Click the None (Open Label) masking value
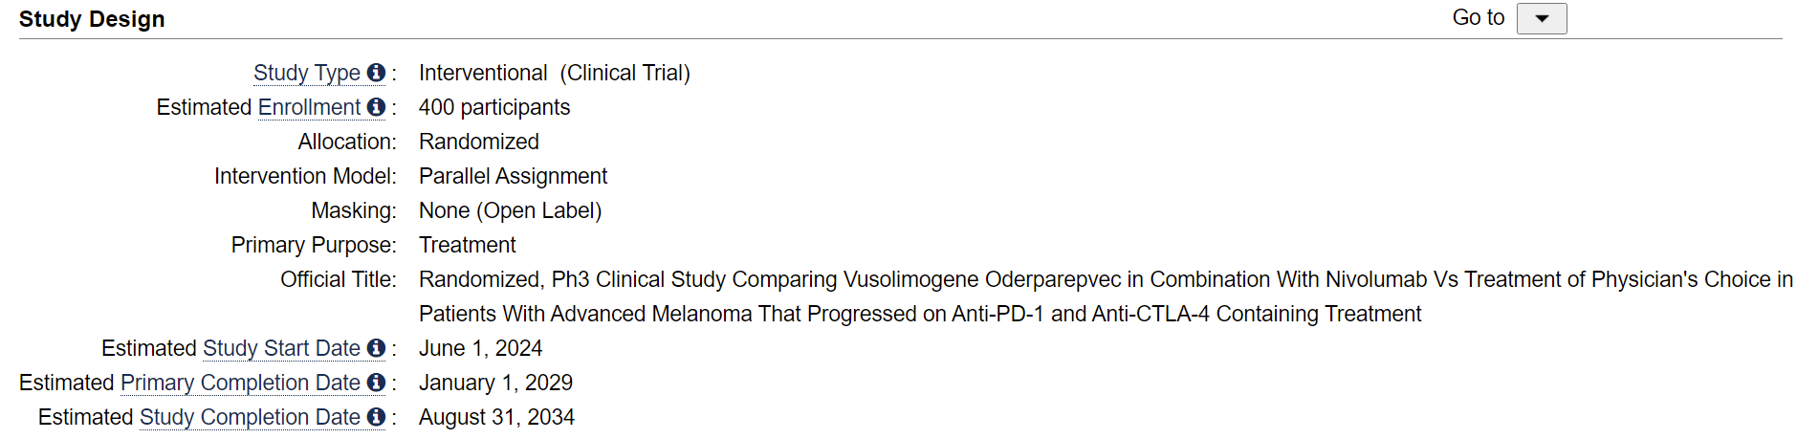Screen dimensions: 1797x439 510,210
